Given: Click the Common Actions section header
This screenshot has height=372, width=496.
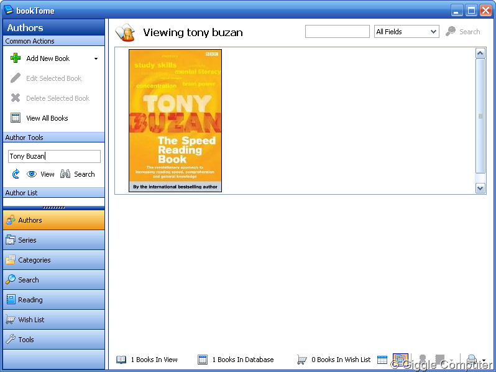Looking at the screenshot, I should (x=54, y=41).
